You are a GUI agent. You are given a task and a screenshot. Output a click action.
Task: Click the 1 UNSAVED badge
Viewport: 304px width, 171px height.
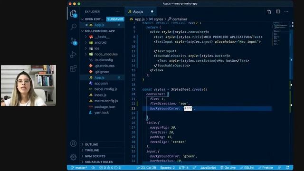coord(115,19)
